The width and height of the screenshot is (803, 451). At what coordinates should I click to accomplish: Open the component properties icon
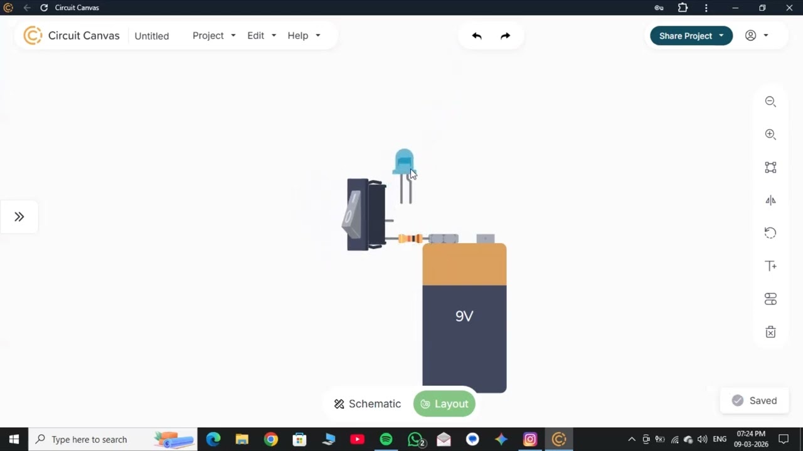tap(770, 299)
